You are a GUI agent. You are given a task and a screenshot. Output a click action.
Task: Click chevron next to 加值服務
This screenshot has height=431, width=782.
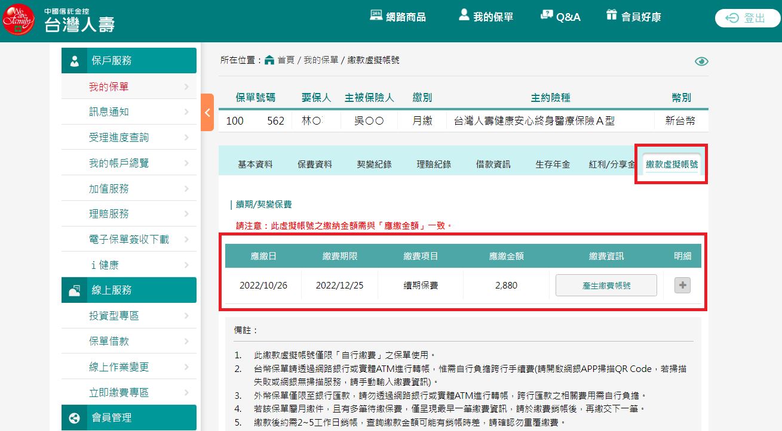(187, 188)
